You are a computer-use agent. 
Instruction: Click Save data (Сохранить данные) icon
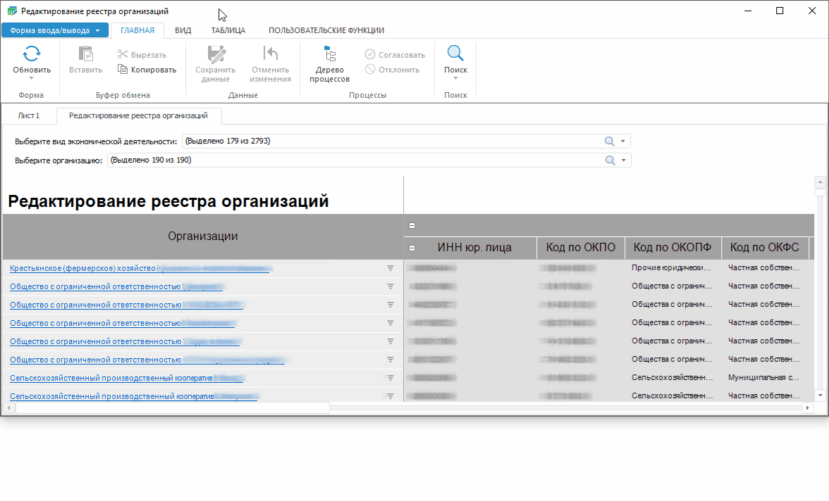point(215,54)
